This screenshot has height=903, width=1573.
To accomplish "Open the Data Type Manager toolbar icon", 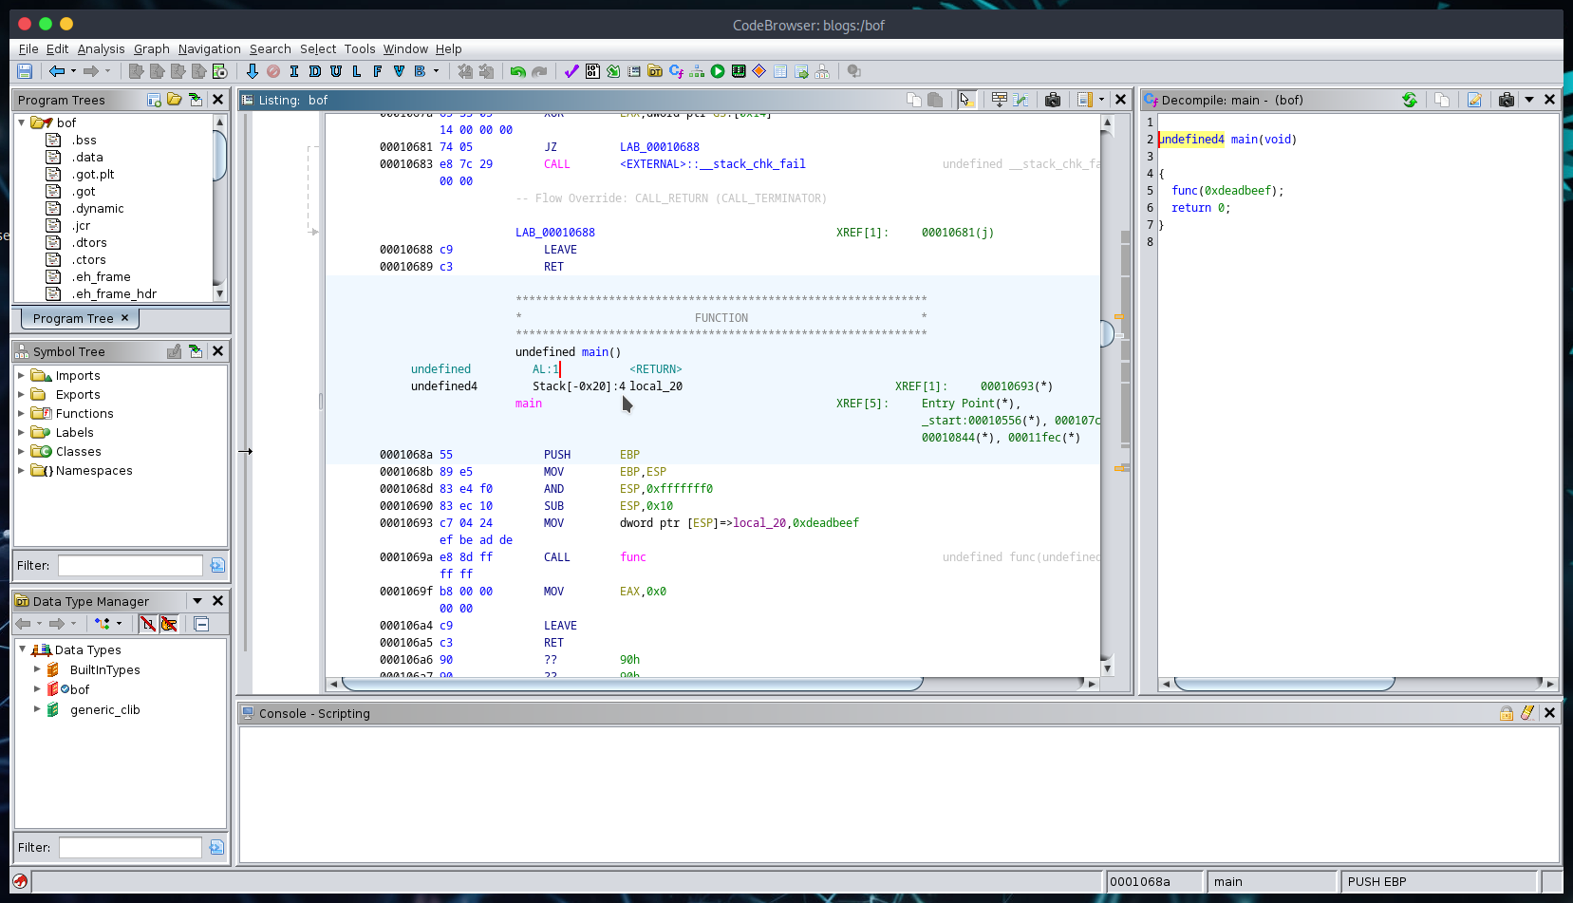I will (x=655, y=71).
